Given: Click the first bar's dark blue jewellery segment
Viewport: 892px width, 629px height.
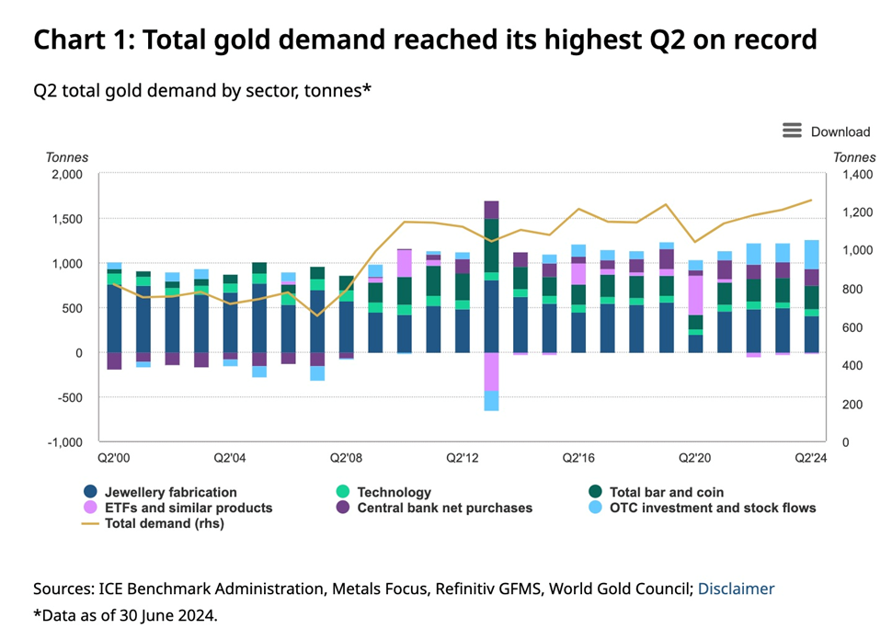Looking at the screenshot, I should [x=114, y=318].
